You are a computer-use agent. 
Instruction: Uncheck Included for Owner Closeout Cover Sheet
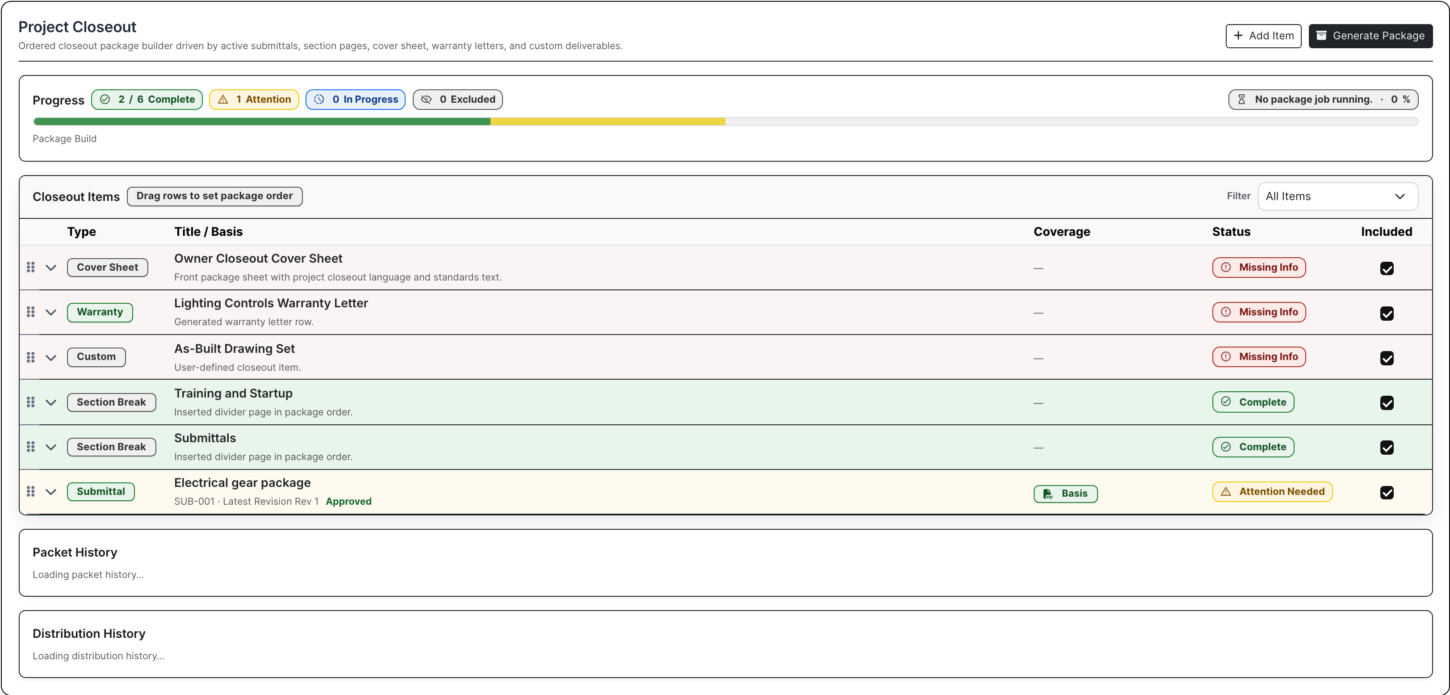click(x=1387, y=268)
